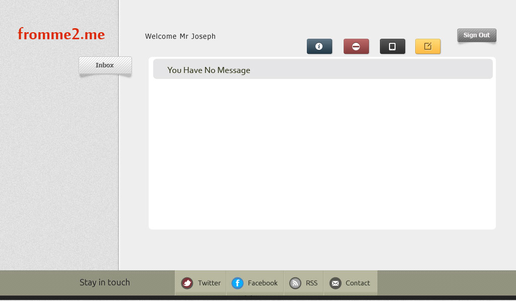Click the red minus block button
Viewport: 516px width, 301px height.
pos(356,46)
